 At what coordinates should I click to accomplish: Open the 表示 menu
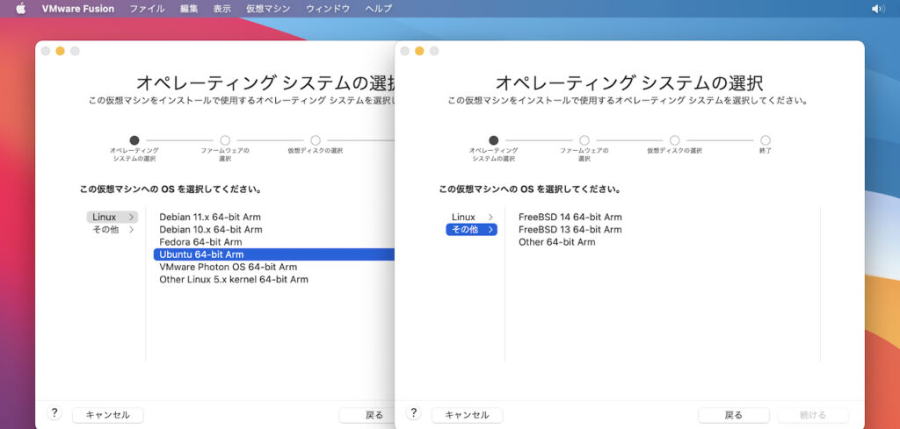222,9
